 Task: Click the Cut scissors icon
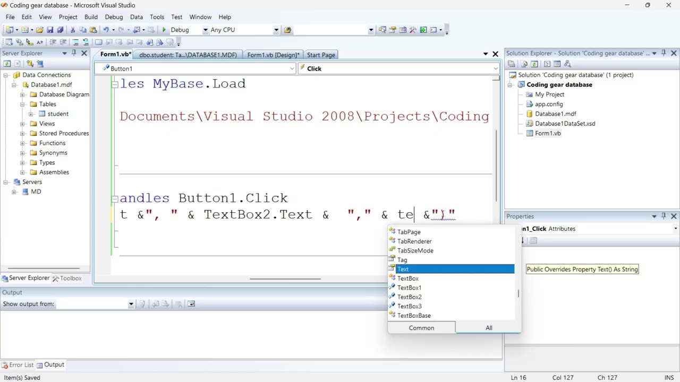click(x=73, y=30)
